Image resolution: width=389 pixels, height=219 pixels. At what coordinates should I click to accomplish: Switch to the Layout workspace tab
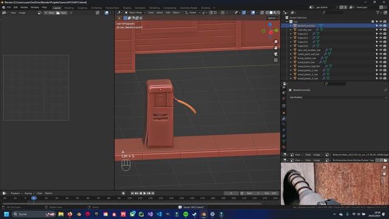(57, 8)
